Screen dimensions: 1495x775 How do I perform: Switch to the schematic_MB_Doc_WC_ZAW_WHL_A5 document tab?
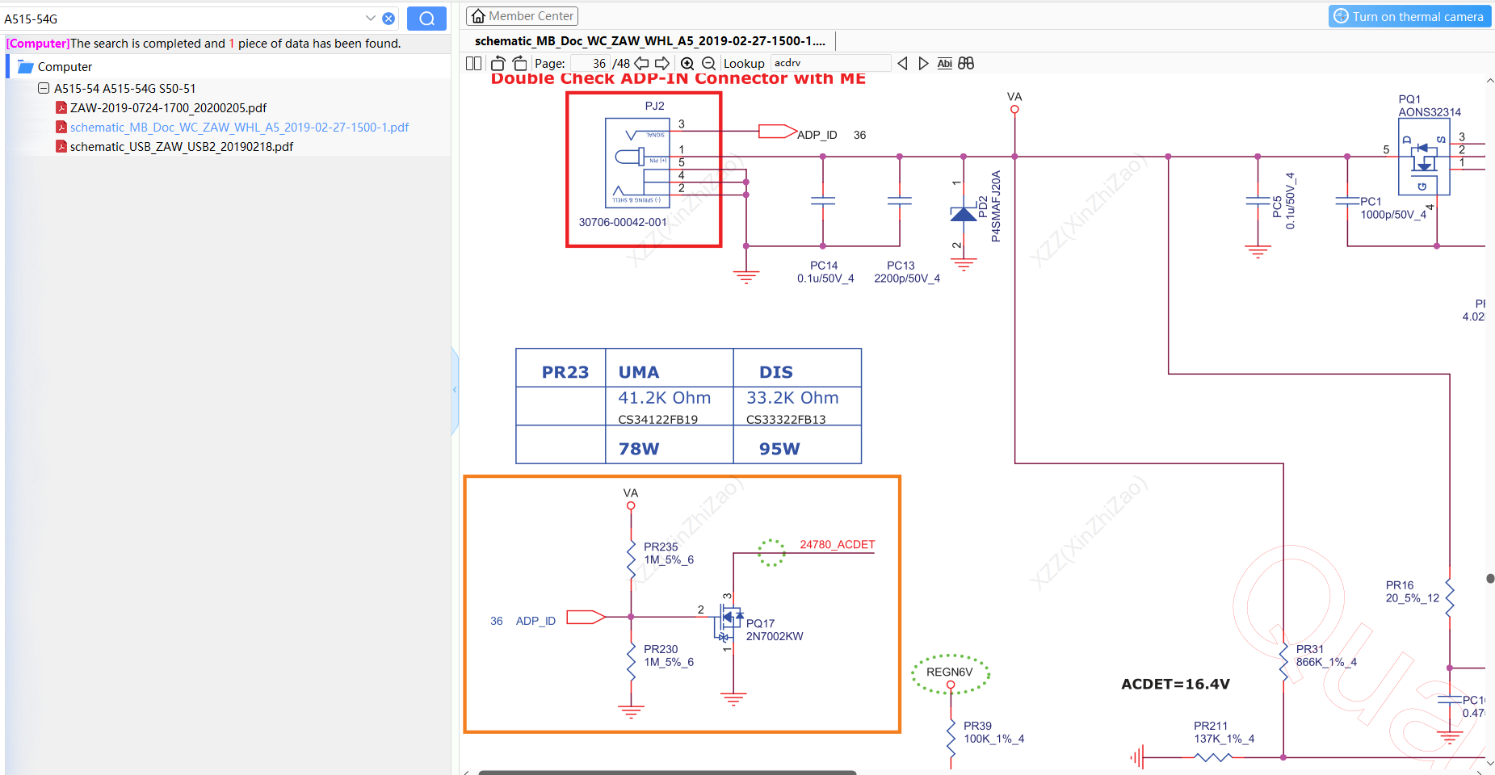(650, 41)
